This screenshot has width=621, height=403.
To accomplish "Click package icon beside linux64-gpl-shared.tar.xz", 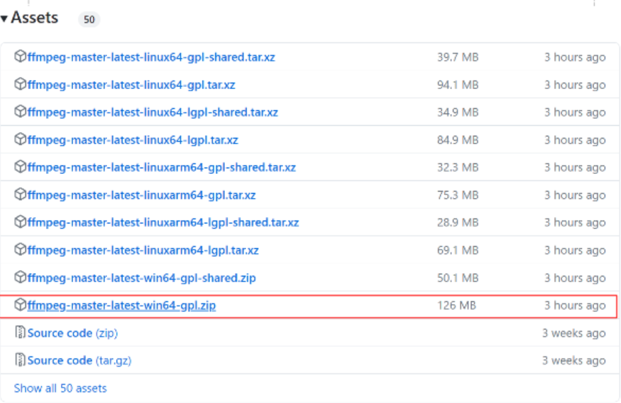I will click(20, 57).
